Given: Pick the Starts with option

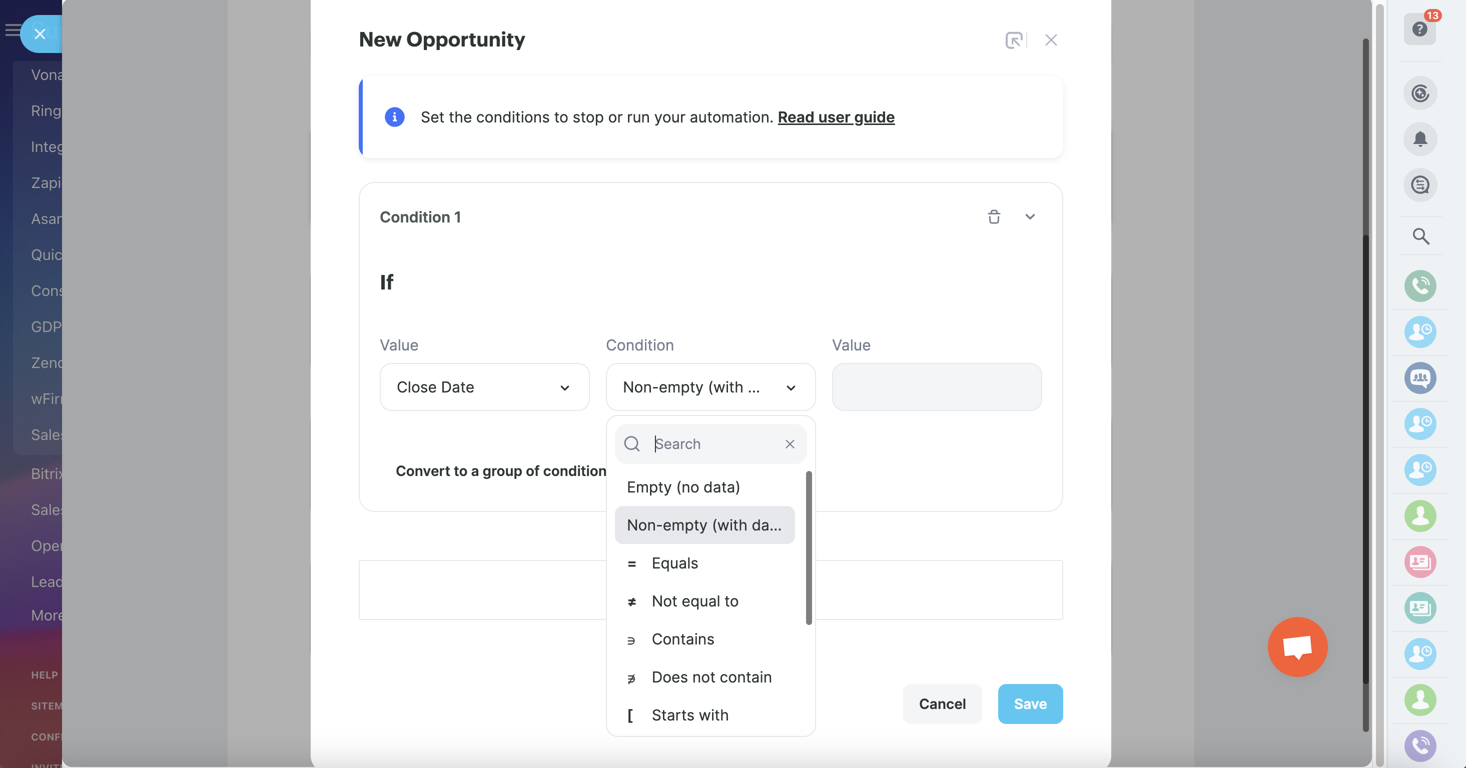Looking at the screenshot, I should tap(689, 715).
